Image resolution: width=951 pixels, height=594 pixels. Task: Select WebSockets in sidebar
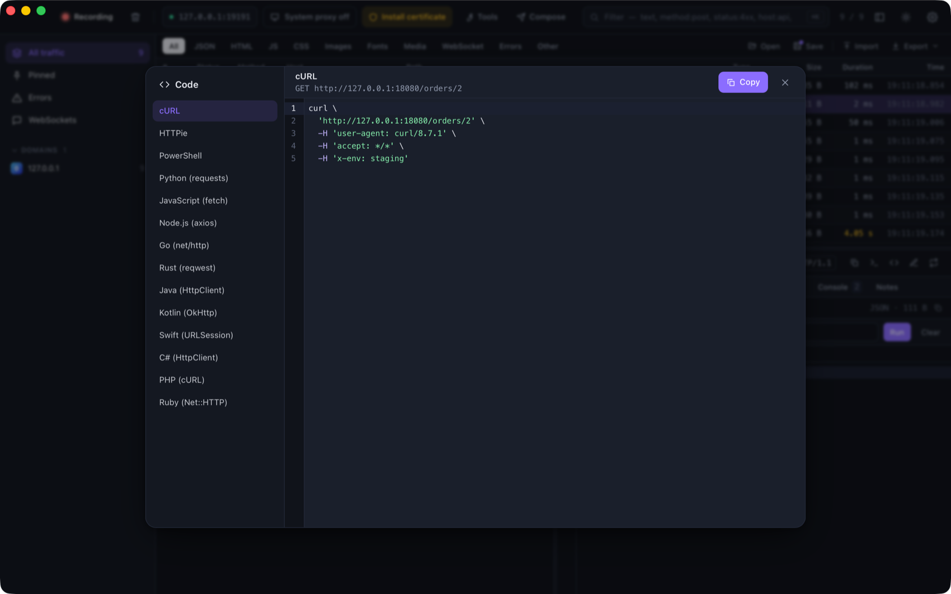78,120
